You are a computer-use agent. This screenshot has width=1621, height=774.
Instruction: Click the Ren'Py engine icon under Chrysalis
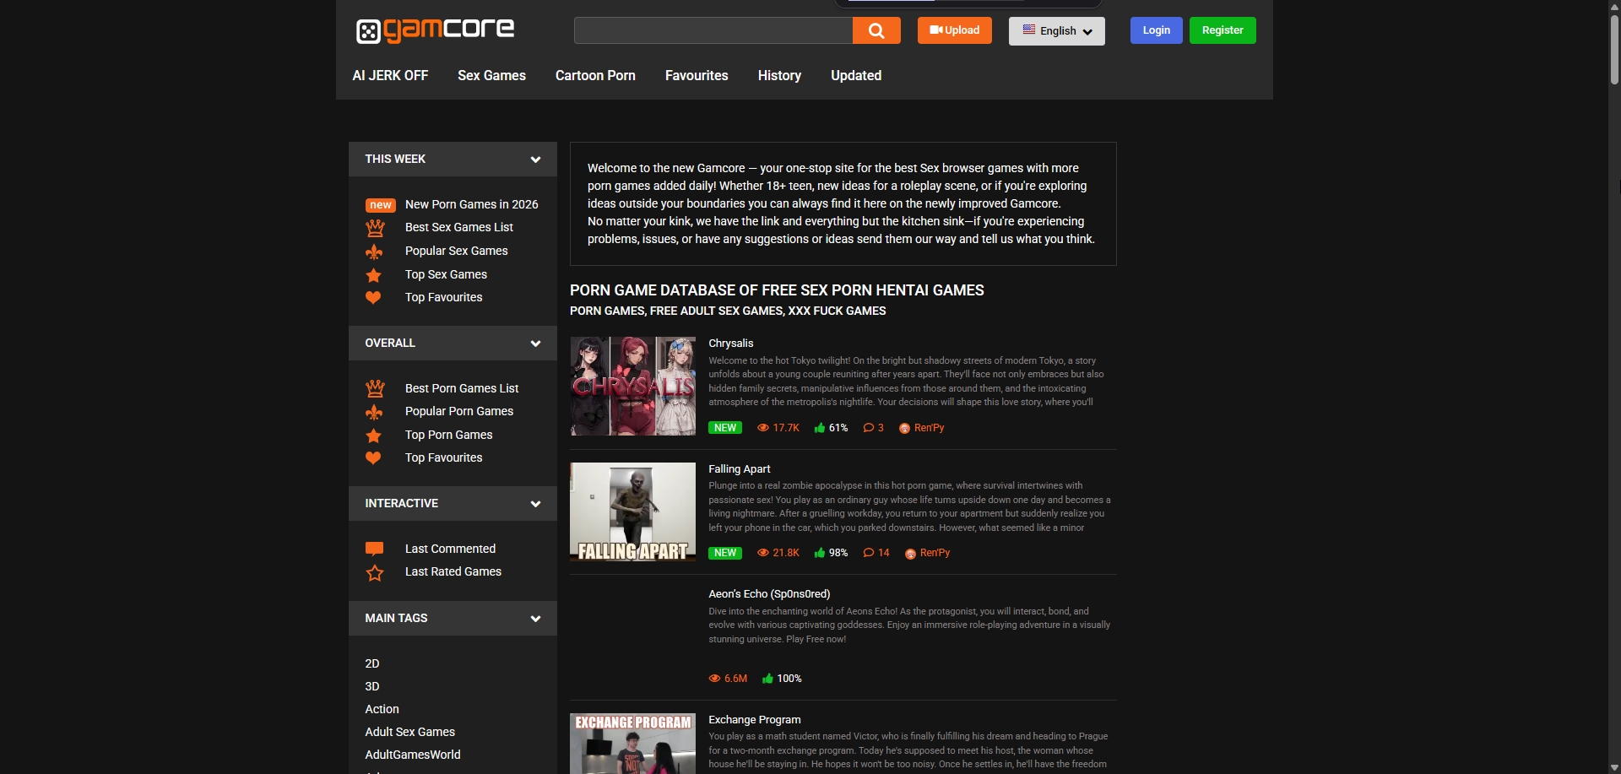[906, 428]
